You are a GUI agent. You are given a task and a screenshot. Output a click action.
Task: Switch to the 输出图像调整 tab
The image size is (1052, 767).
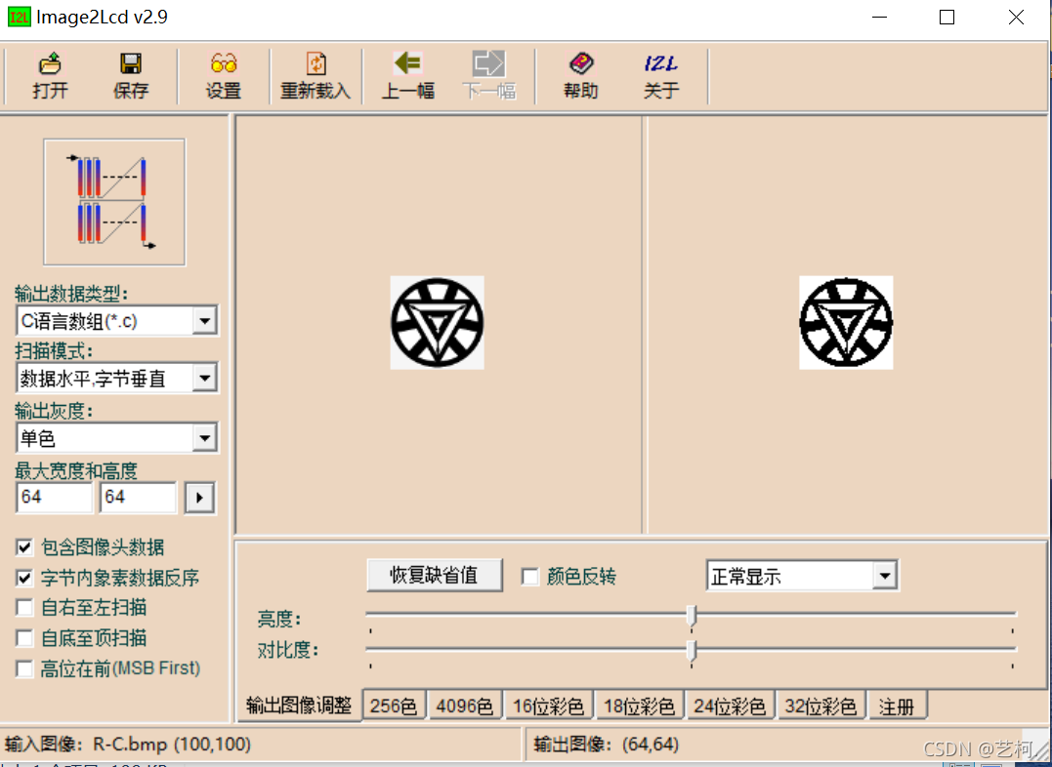[299, 706]
